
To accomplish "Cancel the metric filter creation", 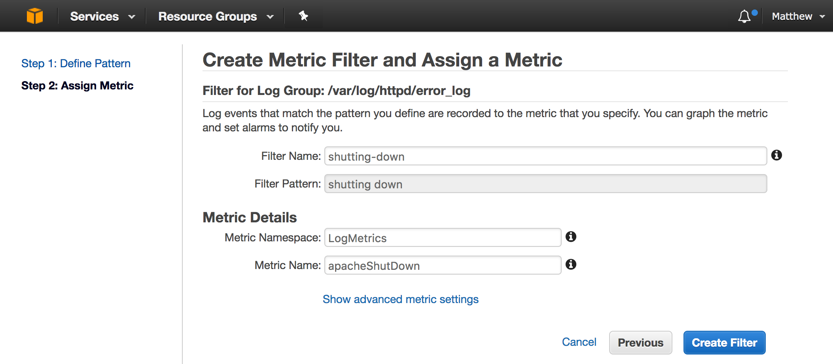I will tap(579, 342).
